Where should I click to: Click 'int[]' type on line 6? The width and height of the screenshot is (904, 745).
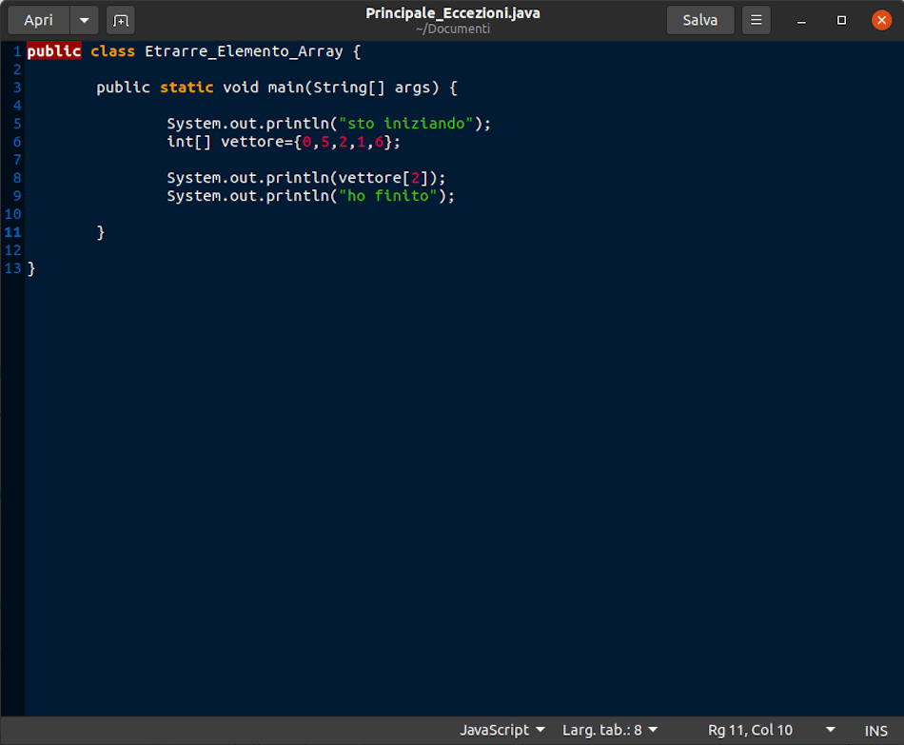point(189,142)
